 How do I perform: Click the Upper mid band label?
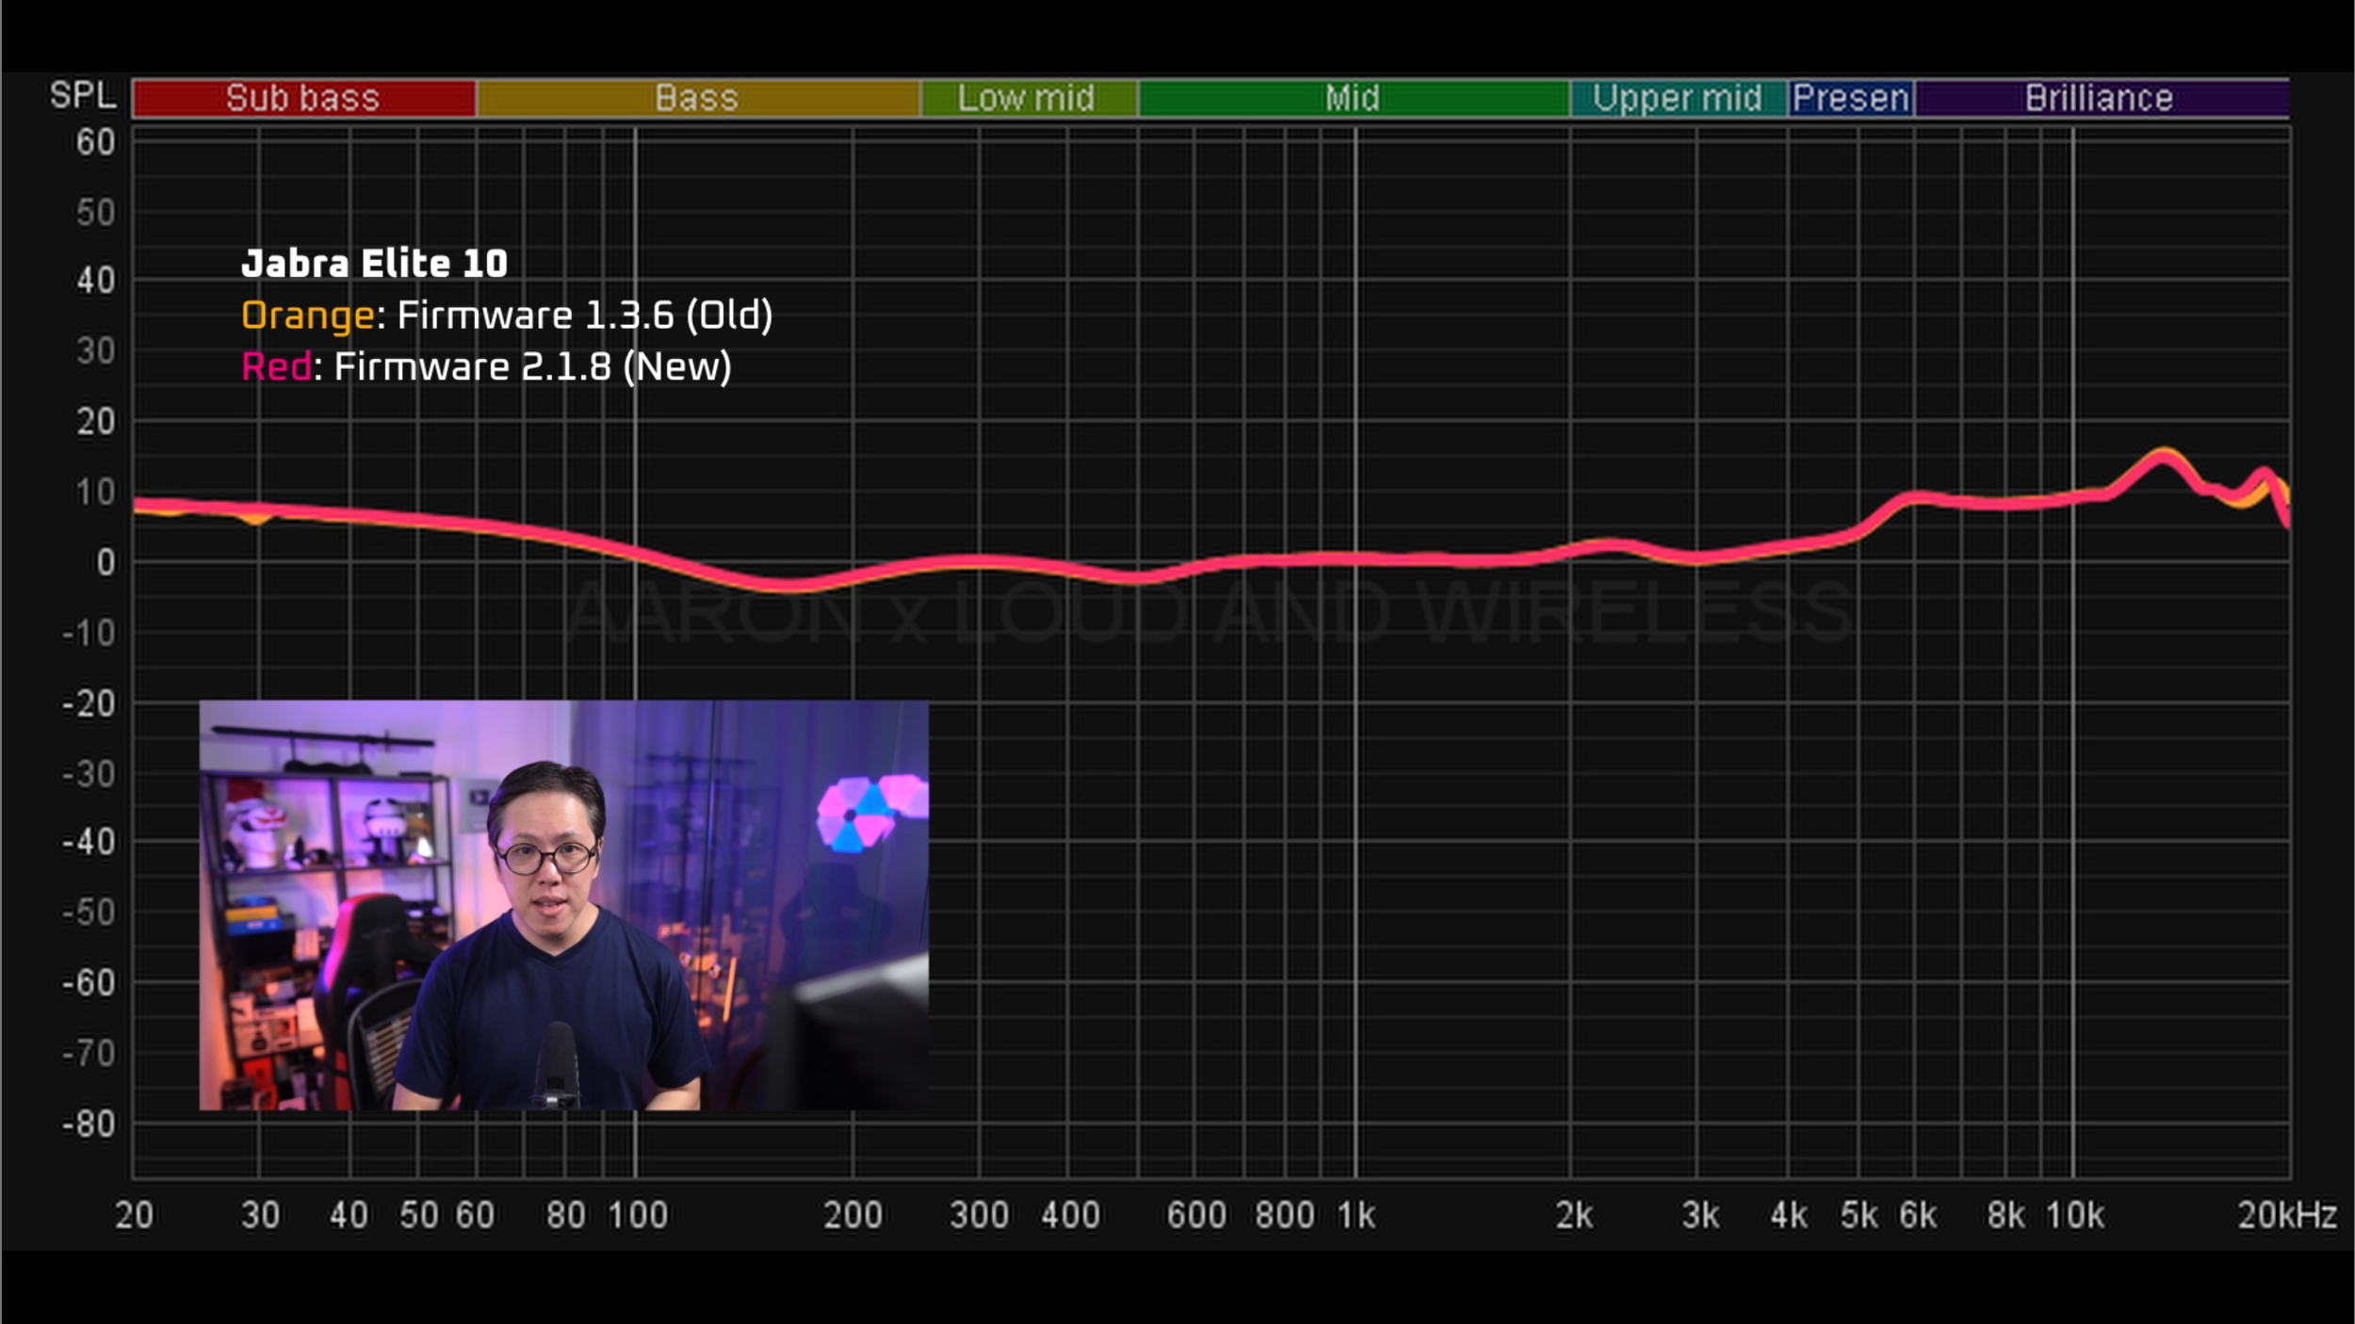click(x=1678, y=98)
